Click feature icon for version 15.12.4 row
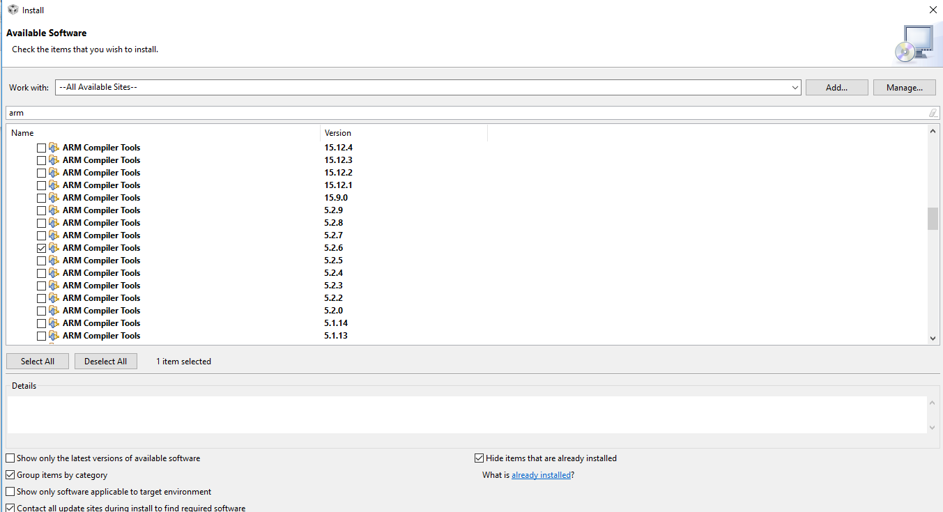The image size is (943, 512). tap(54, 148)
